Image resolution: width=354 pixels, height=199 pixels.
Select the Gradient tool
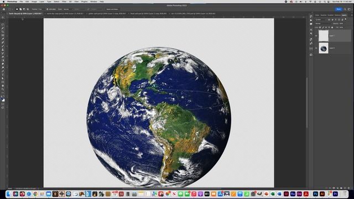click(3, 60)
